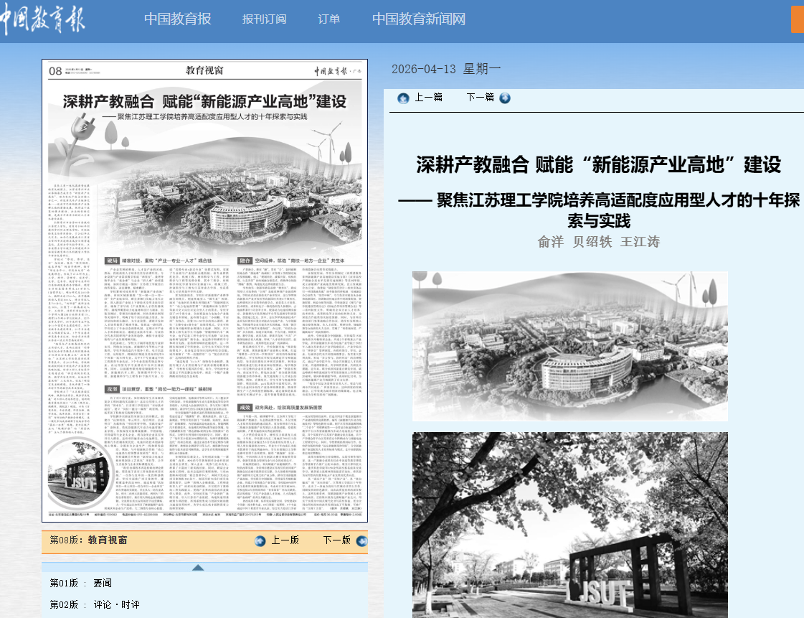Click the next article arrow icon
The width and height of the screenshot is (804, 618).
(505, 98)
